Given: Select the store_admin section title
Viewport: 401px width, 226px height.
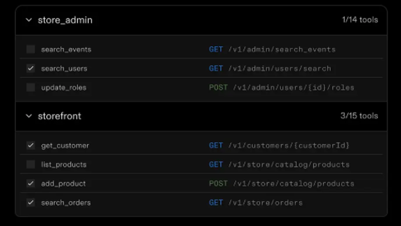Looking at the screenshot, I should [65, 20].
